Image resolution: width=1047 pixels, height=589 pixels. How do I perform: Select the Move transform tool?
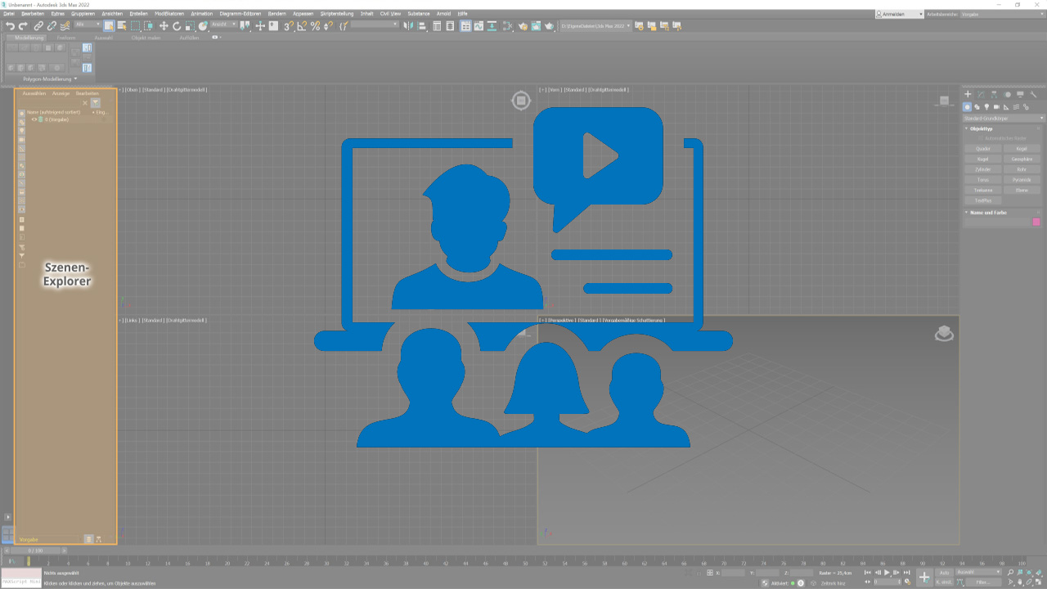(x=164, y=26)
